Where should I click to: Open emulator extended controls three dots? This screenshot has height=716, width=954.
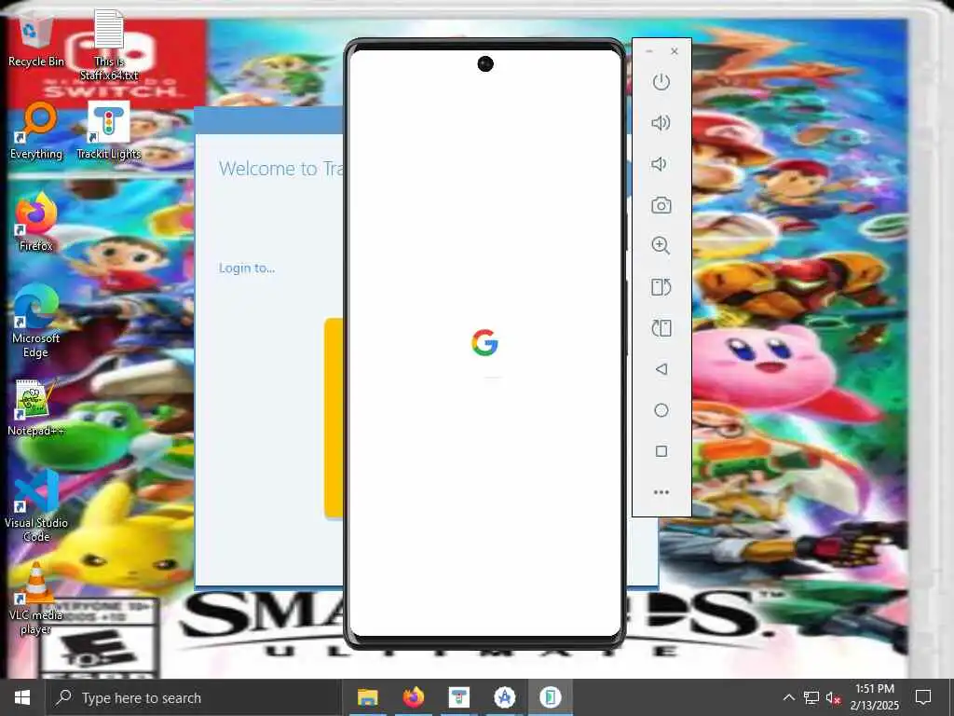tap(661, 492)
